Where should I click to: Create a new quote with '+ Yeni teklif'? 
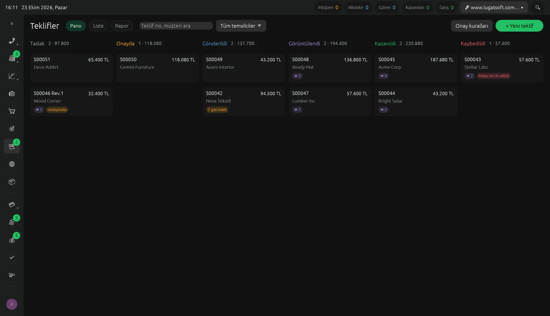[519, 26]
